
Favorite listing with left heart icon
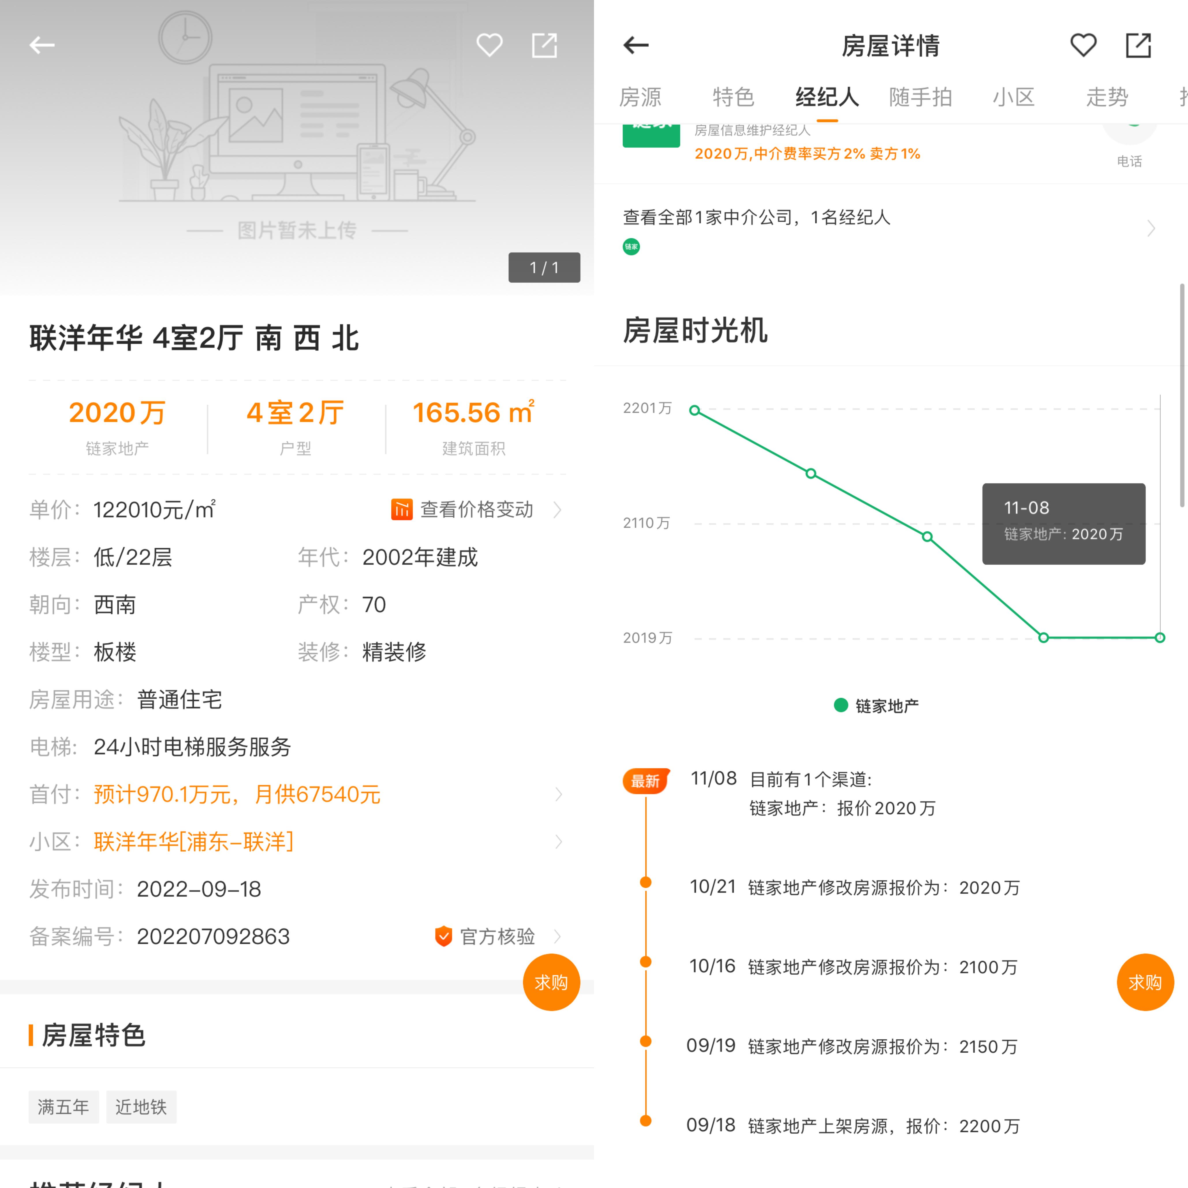(x=490, y=45)
